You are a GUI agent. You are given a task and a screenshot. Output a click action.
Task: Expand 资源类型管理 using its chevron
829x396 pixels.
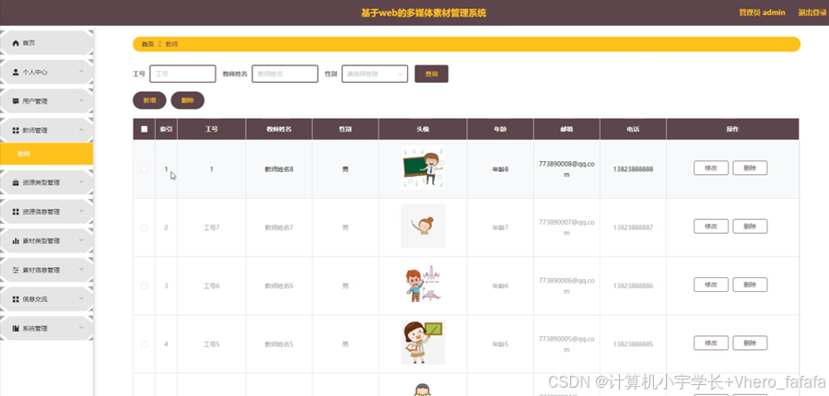(81, 181)
